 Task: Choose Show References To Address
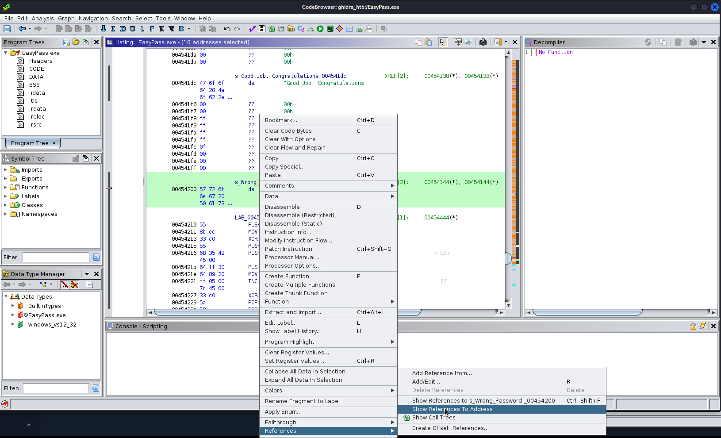502,409
